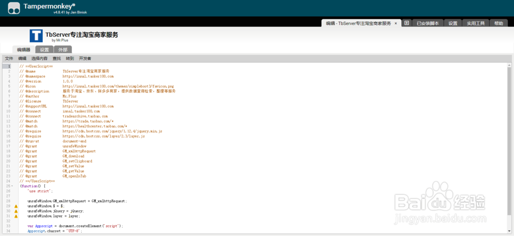Click @grant GM_openInTab line
The height and width of the screenshot is (236, 514).
pos(53,176)
